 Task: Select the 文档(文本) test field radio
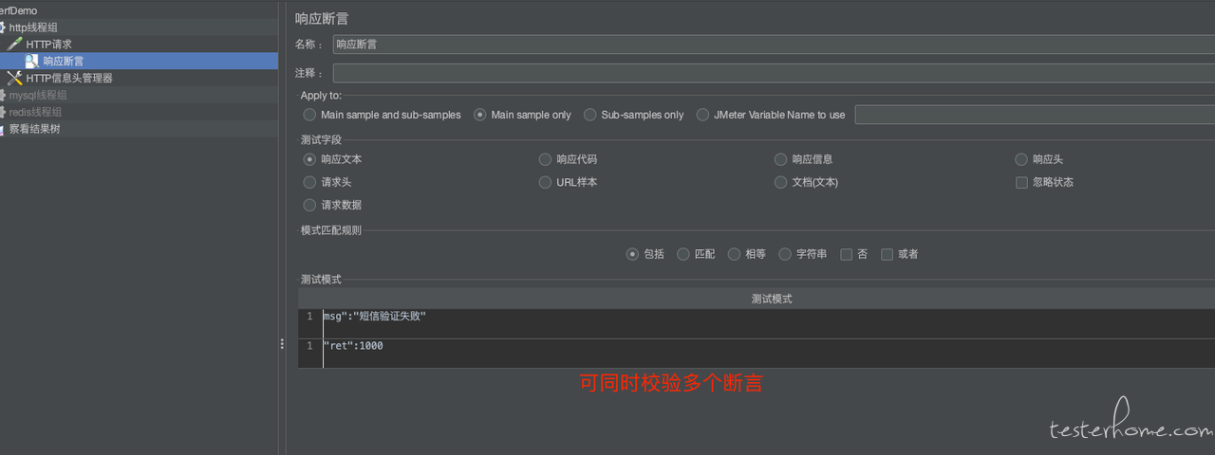click(781, 182)
